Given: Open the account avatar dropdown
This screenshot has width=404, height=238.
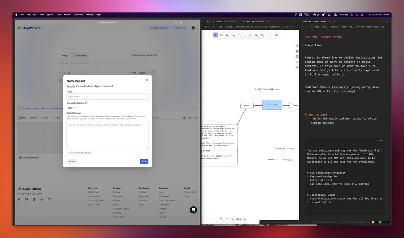Looking at the screenshot, I should (x=194, y=28).
